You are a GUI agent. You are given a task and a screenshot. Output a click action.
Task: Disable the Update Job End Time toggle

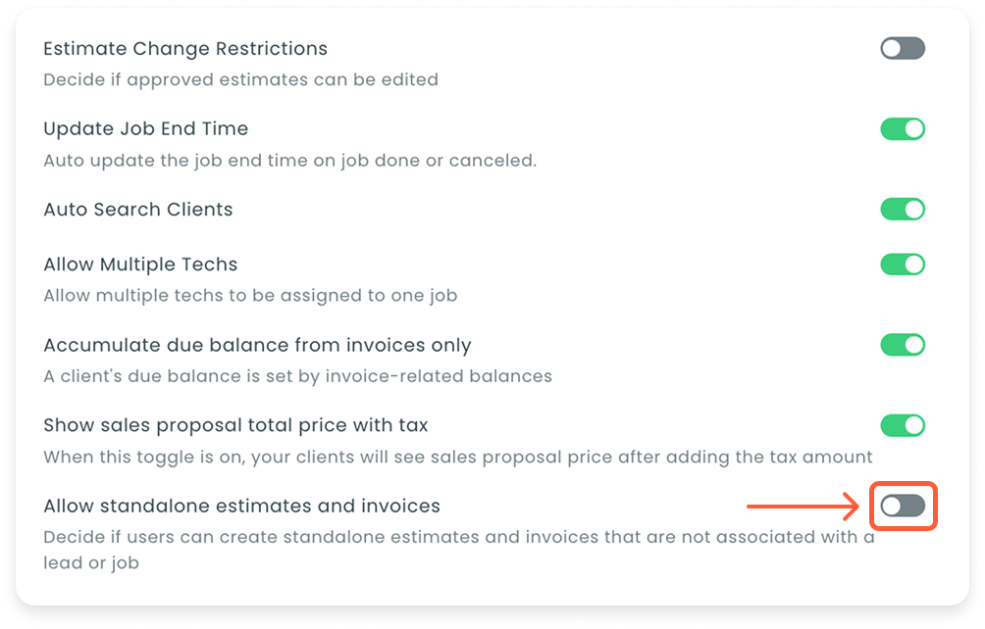point(903,128)
